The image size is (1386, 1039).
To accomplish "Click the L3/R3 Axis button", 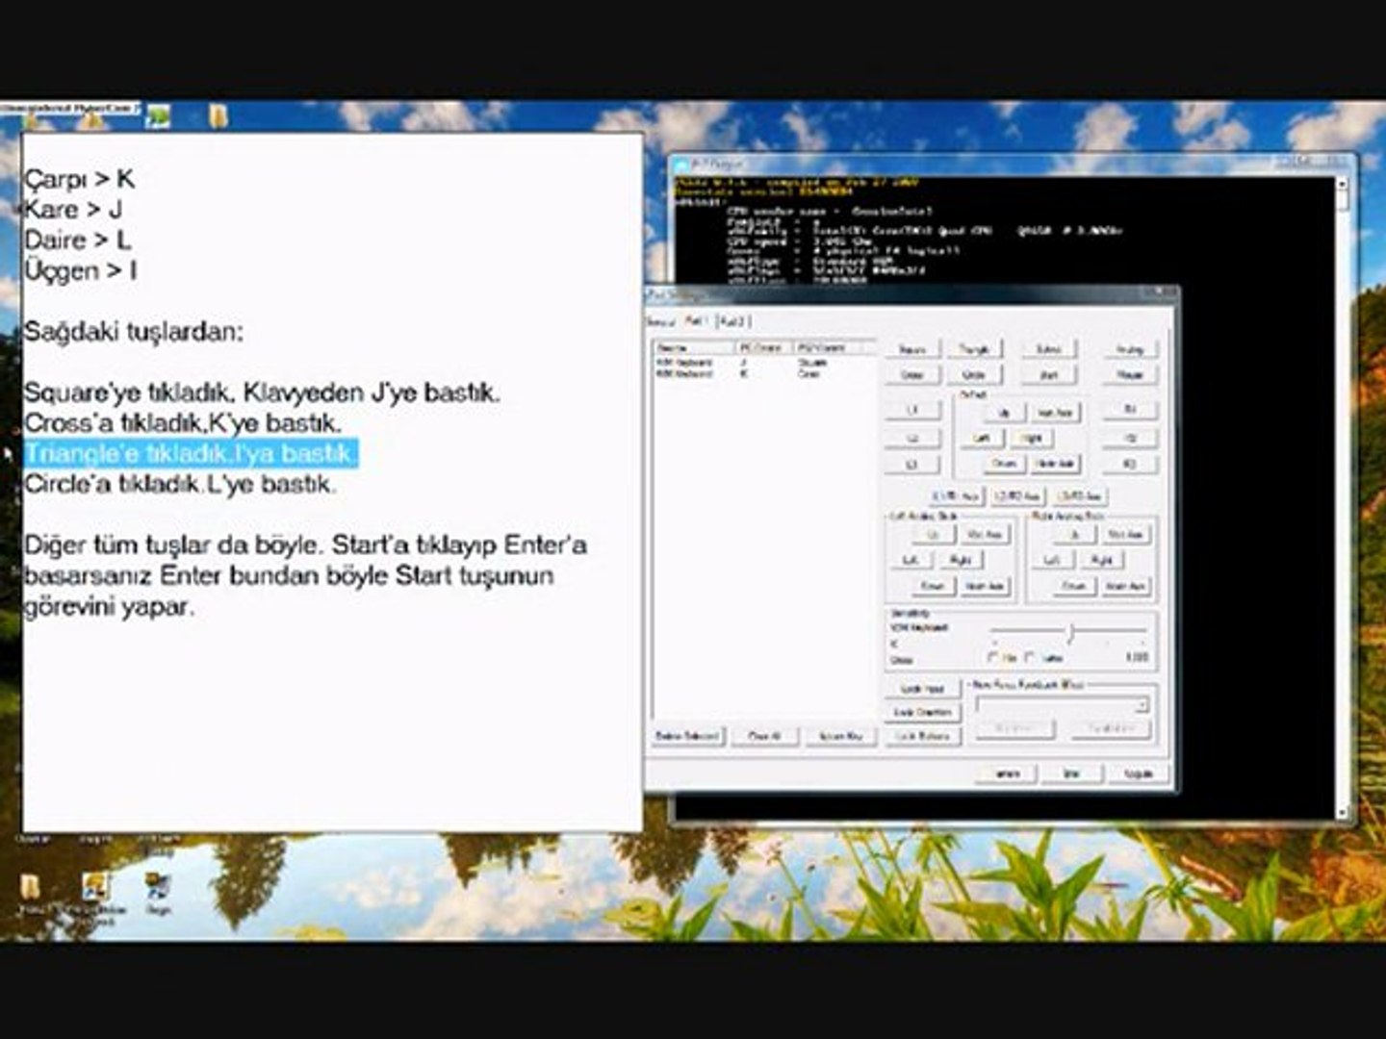I will click(1079, 496).
